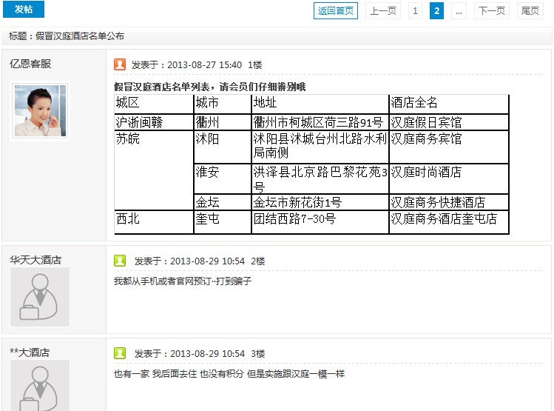Screen dimensions: 554x411
Task: Open the 亿恩客服 username link
Action: 30,64
